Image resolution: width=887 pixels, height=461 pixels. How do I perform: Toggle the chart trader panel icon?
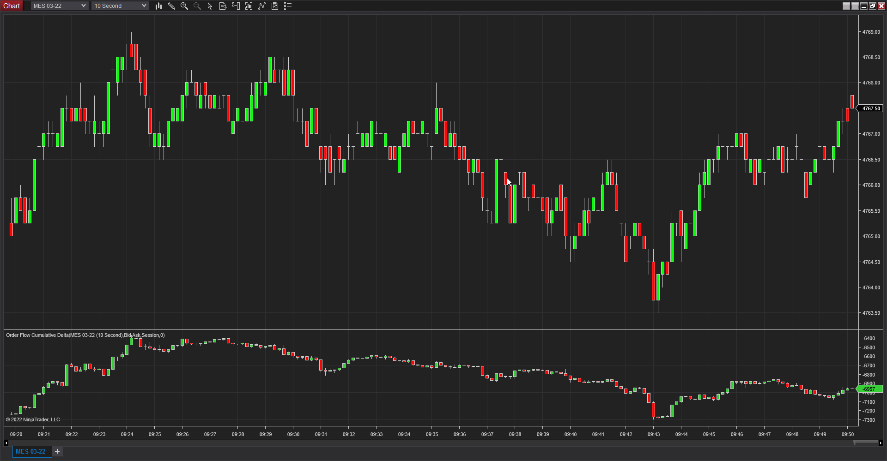coord(236,6)
